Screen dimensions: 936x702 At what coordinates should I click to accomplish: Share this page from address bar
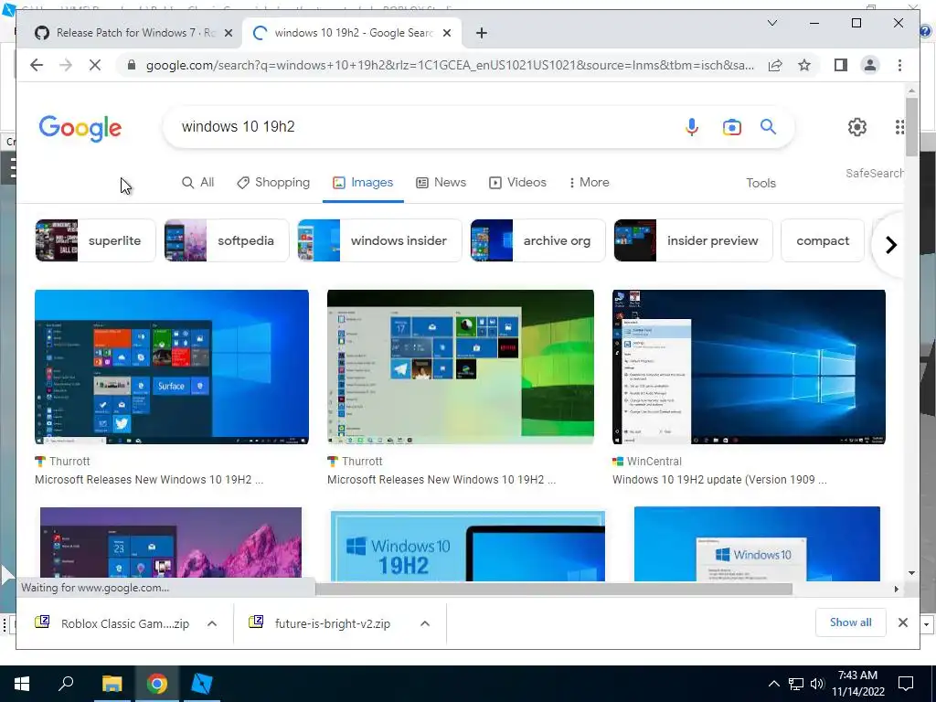775,65
